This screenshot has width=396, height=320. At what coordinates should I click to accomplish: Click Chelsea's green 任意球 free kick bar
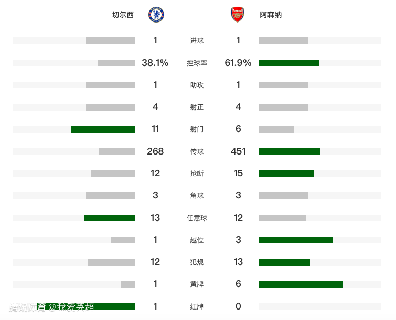pyautogui.click(x=109, y=218)
